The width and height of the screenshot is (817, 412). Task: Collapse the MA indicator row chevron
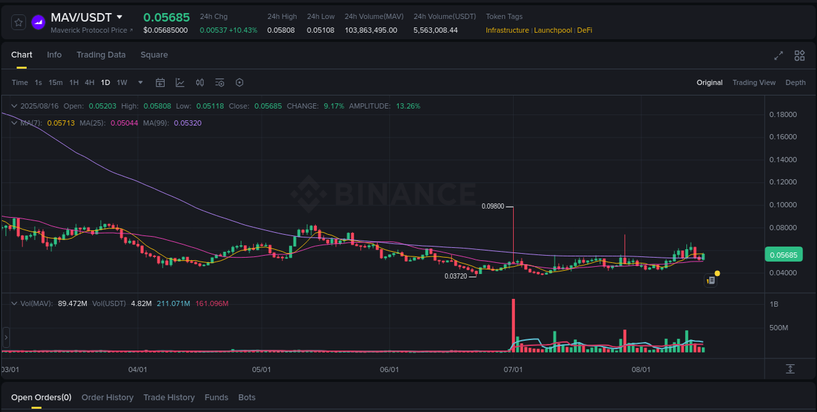tap(14, 122)
